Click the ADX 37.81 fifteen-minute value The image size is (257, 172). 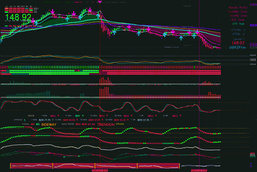point(94,120)
